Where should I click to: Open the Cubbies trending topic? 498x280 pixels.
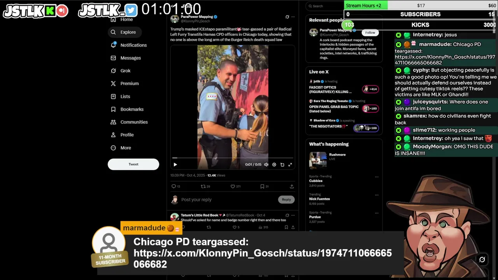click(x=316, y=181)
